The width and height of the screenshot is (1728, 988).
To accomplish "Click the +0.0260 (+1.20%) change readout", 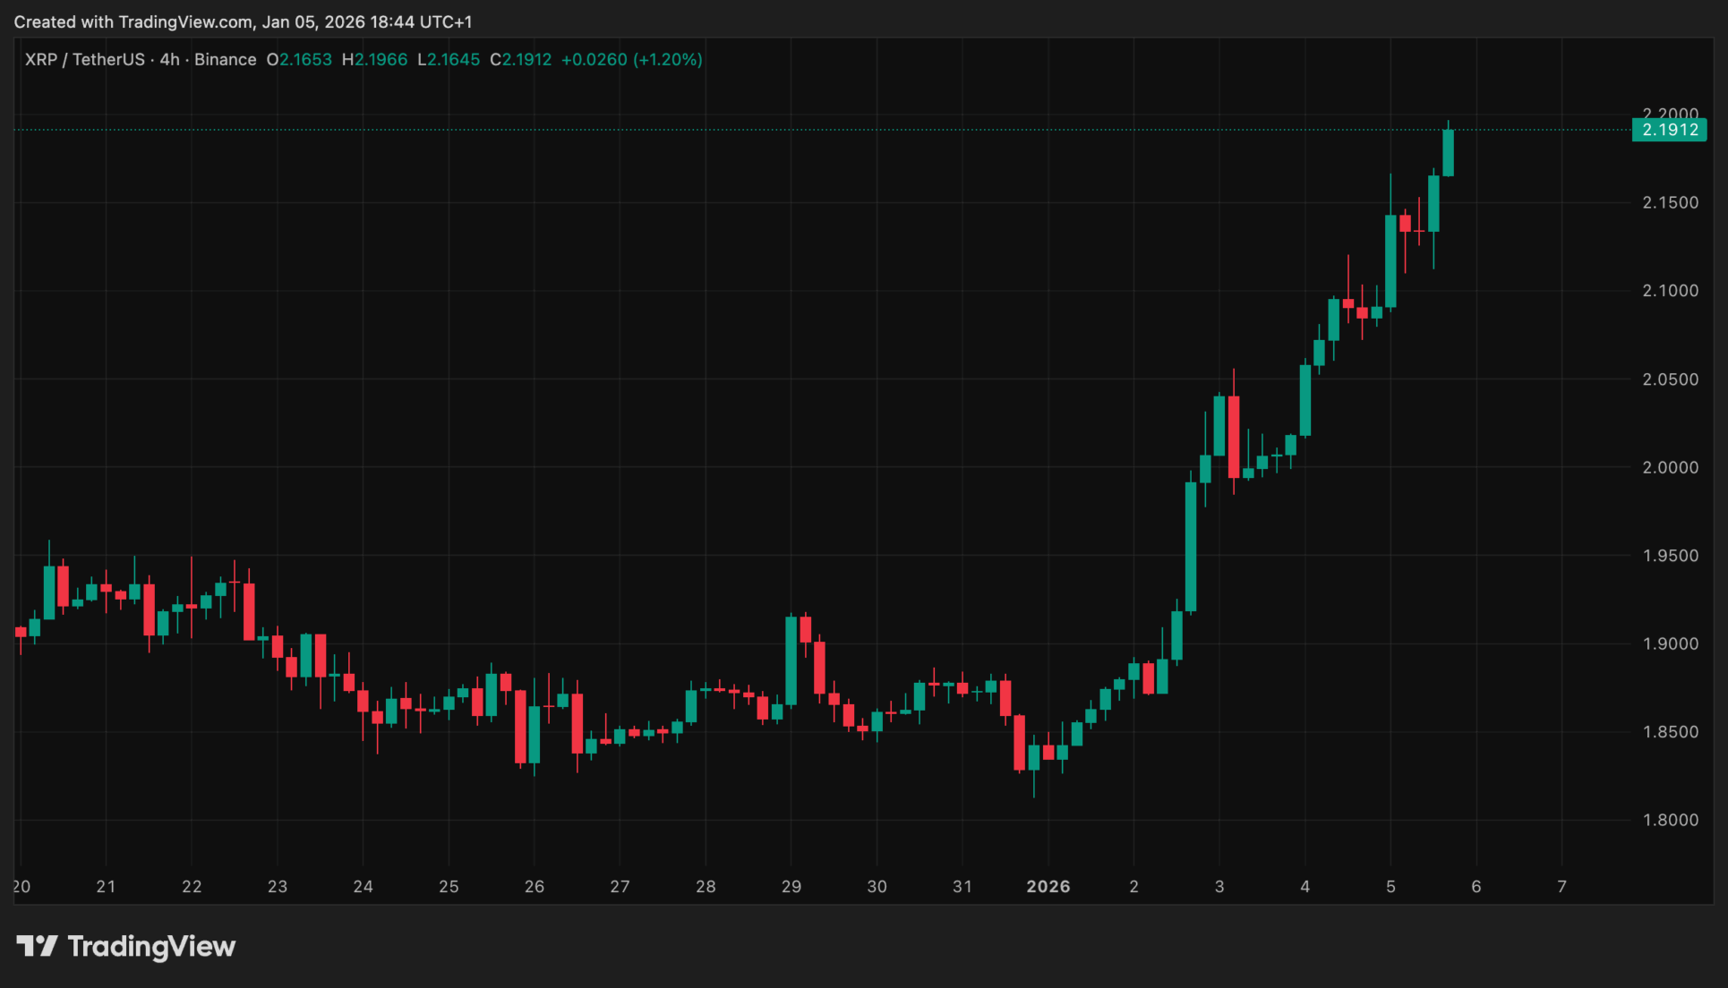I will tap(631, 60).
